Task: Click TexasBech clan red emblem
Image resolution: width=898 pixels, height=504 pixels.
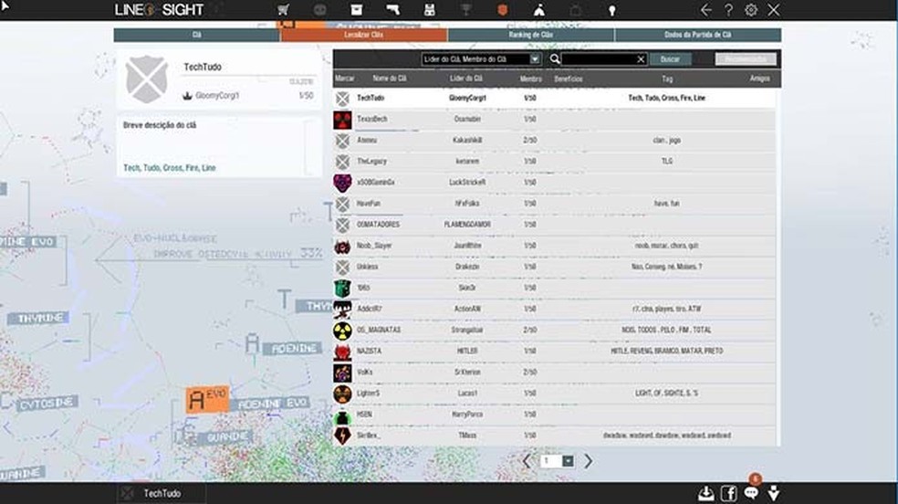Action: 342,120
